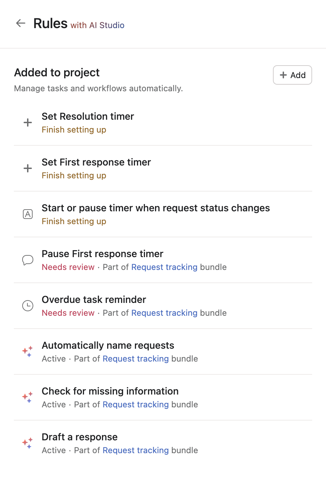Select the Overdue task reminder rule title

[x=94, y=300]
